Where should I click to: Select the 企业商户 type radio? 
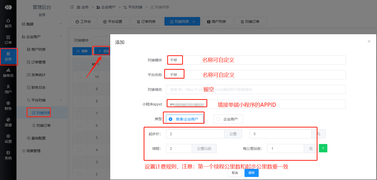(x=228, y=119)
